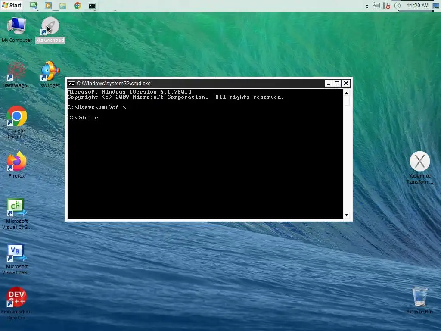Click the 'C:\Users\vm1>cd \' line
The width and height of the screenshot is (441, 331).
point(97,107)
